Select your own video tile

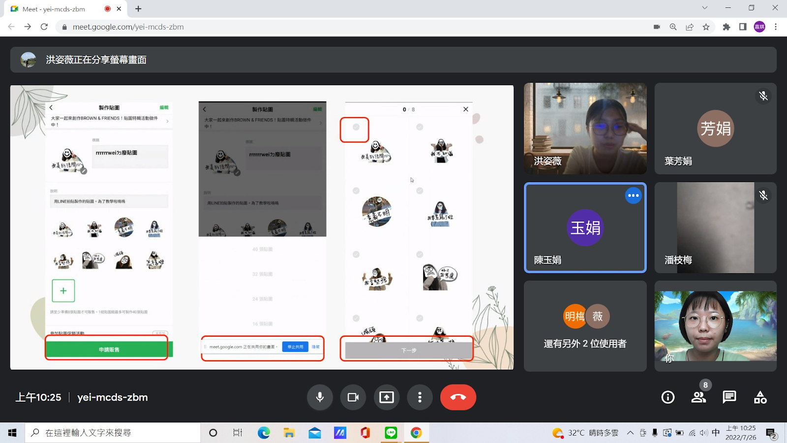pos(715,326)
